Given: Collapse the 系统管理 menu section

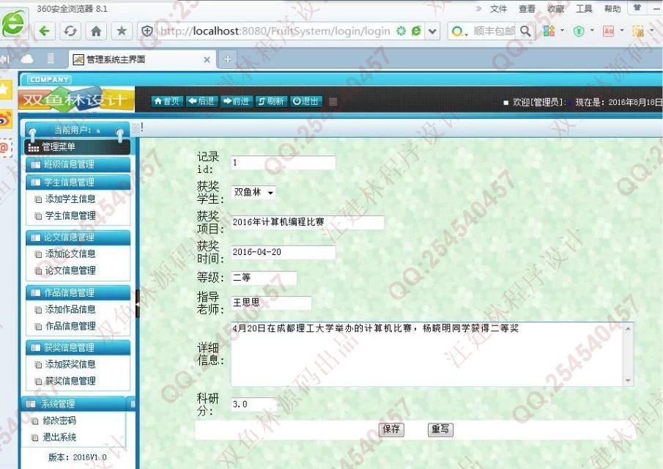Looking at the screenshot, I should (74, 404).
